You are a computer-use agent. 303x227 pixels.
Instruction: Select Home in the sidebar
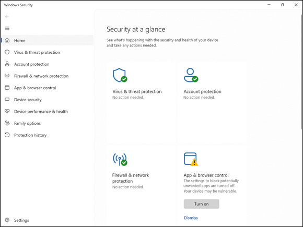coord(48,40)
